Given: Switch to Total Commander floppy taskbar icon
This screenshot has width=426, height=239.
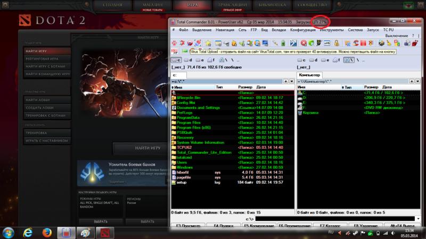Looking at the screenshot, I should tap(66, 233).
